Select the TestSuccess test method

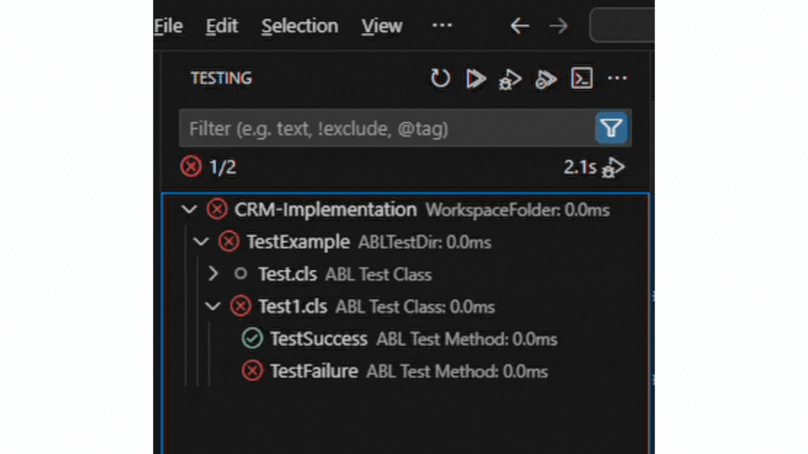(318, 339)
